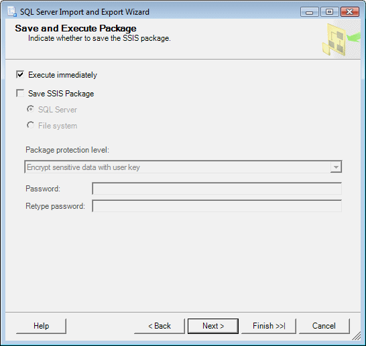
Task: Select the File system radio button
Action: click(30, 125)
